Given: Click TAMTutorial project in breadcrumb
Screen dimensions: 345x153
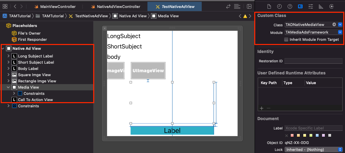Looking at the screenshot, I should tap(17, 16).
